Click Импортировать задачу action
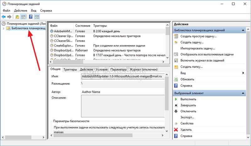Viewport: 251px width, 146px height. pyautogui.click(x=198, y=48)
